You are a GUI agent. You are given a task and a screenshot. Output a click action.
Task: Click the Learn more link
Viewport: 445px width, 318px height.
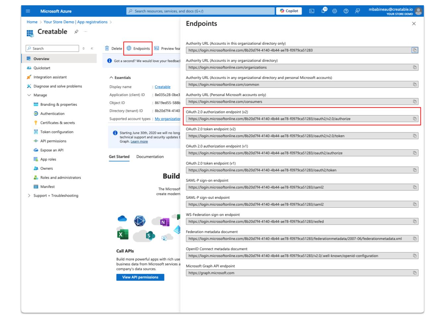coord(139,141)
